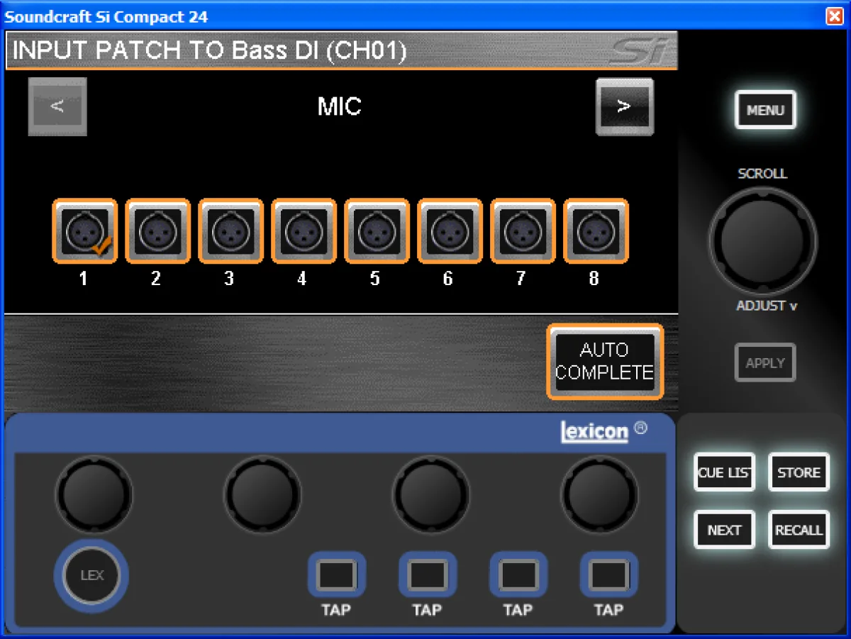Click the Lexicon logo
851x639 pixels.
(x=594, y=431)
